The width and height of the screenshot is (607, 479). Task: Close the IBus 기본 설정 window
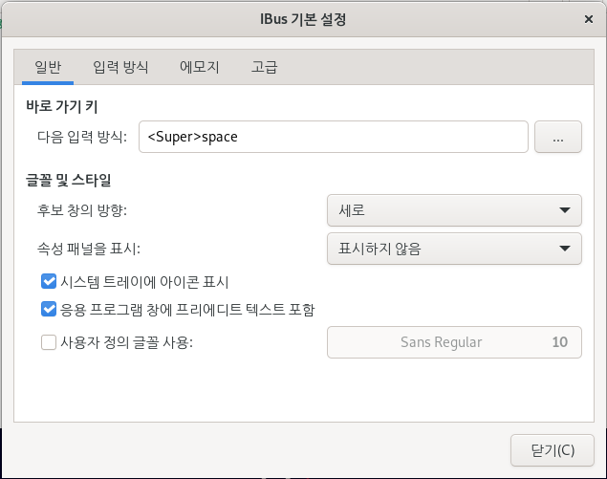589,19
